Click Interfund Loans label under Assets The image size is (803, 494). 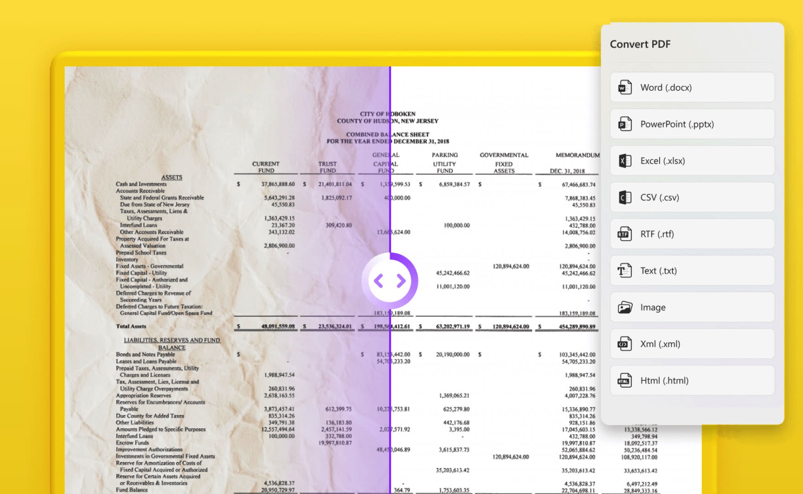click(138, 225)
